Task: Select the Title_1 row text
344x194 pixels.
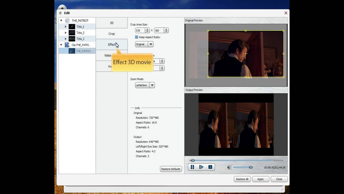Action: (80, 27)
